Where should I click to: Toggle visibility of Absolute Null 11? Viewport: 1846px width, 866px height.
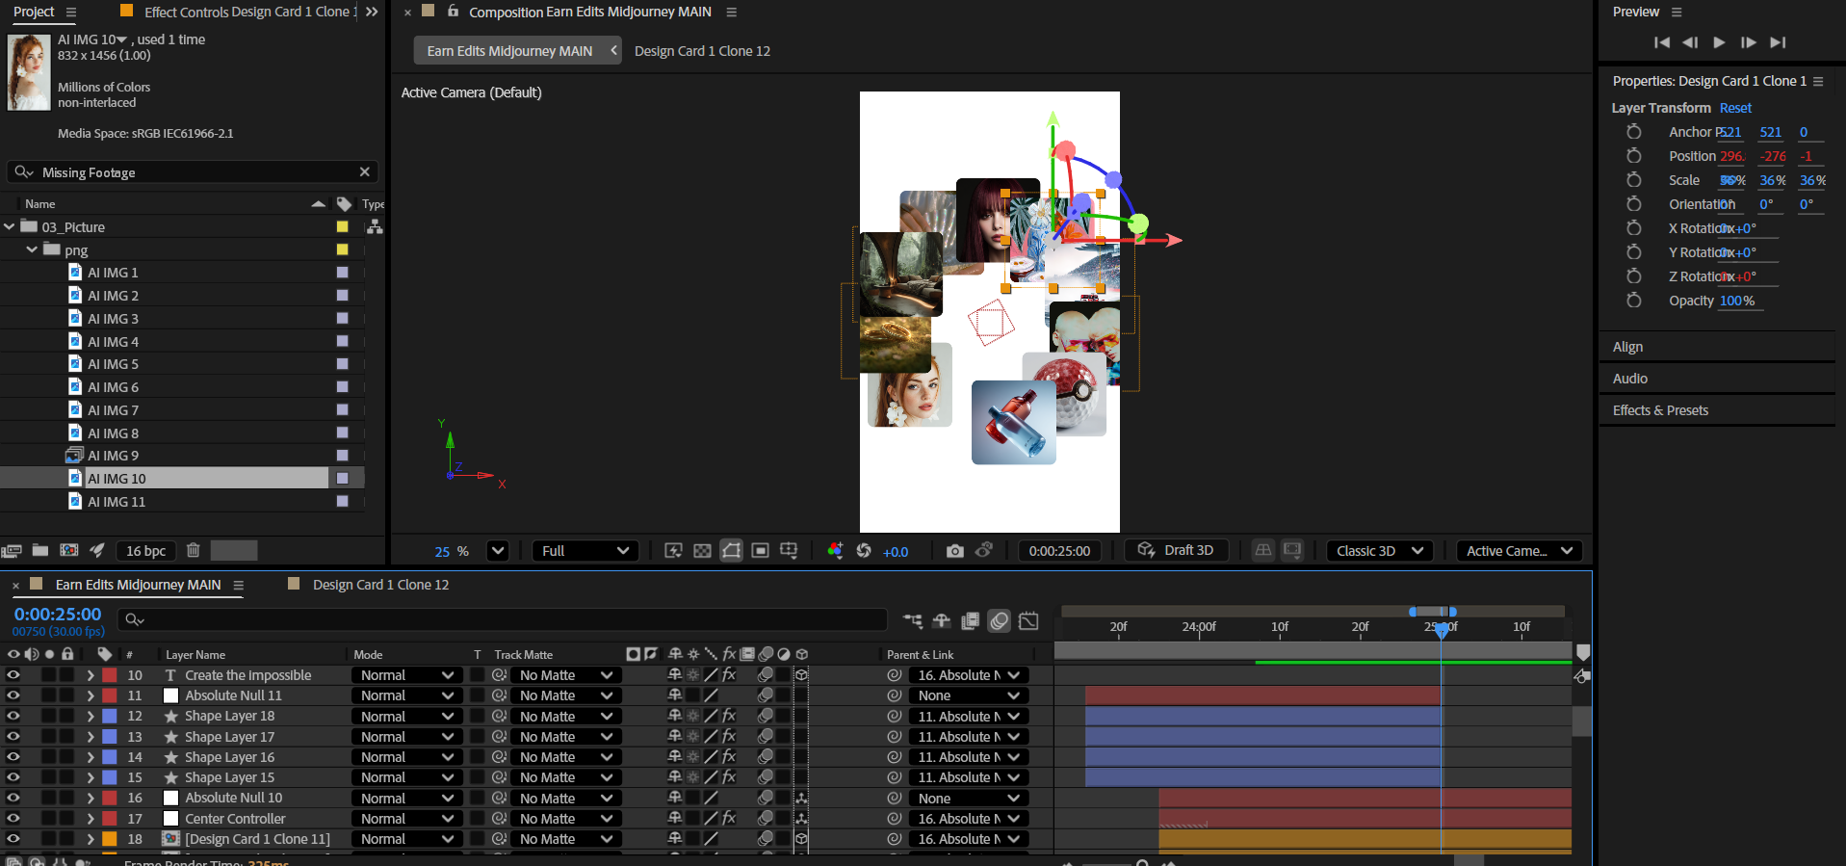coord(13,695)
